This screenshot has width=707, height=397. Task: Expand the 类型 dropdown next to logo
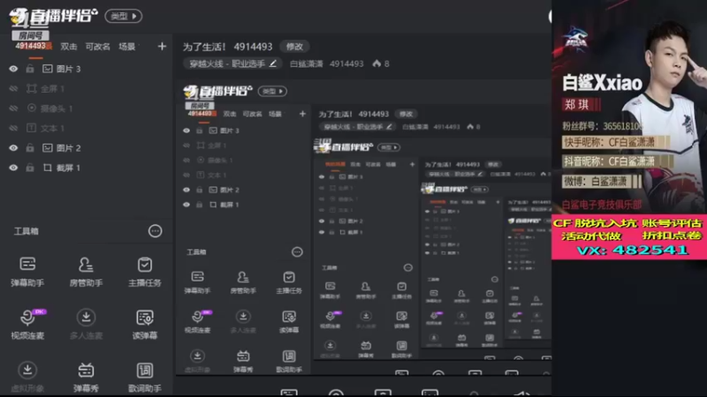[124, 16]
